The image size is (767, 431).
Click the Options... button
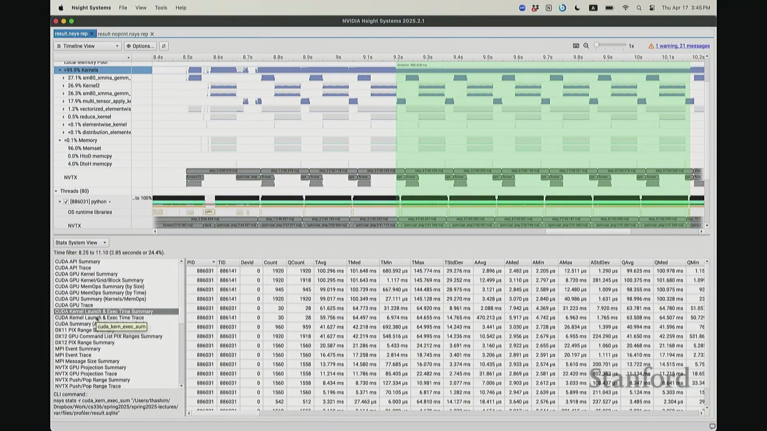[x=140, y=46]
